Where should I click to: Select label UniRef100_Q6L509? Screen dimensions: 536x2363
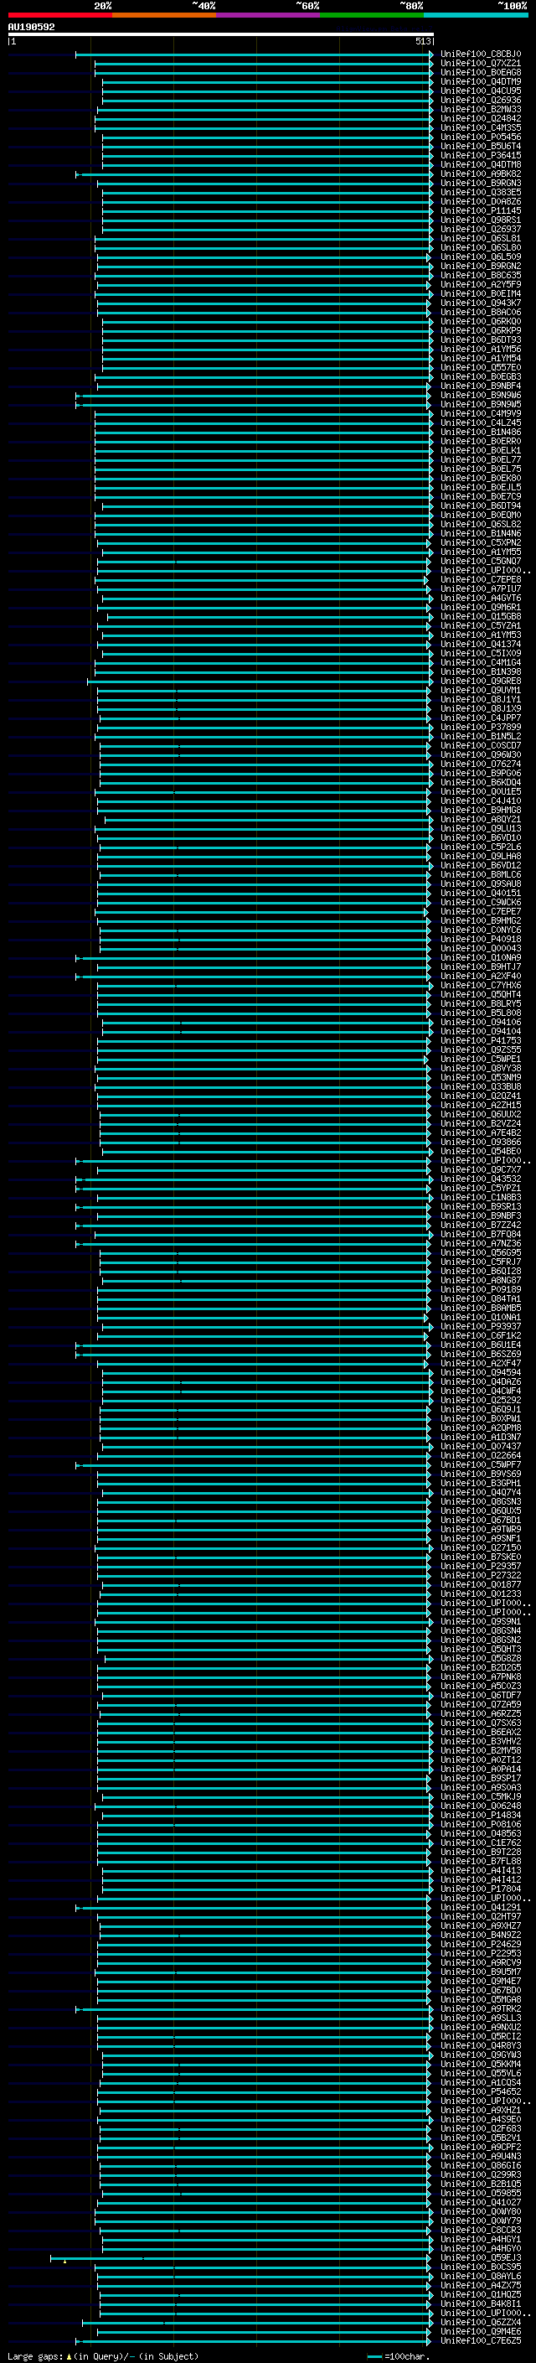(480, 257)
